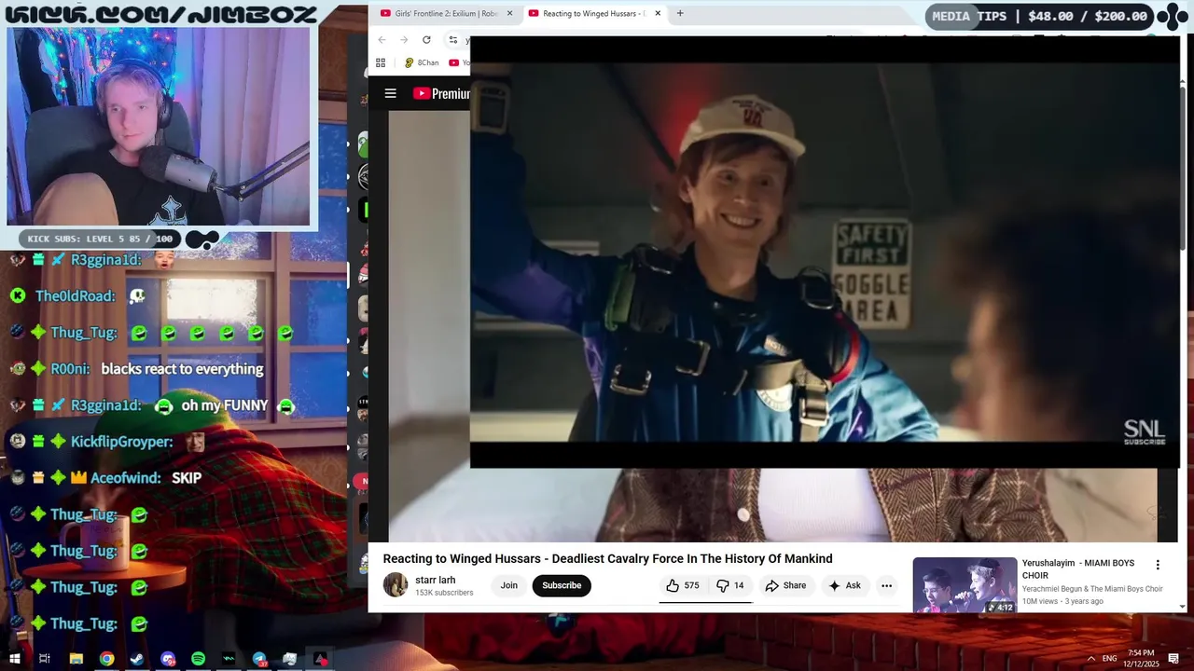Open the site information icon in address bar
This screenshot has height=671, width=1194.
453,40
